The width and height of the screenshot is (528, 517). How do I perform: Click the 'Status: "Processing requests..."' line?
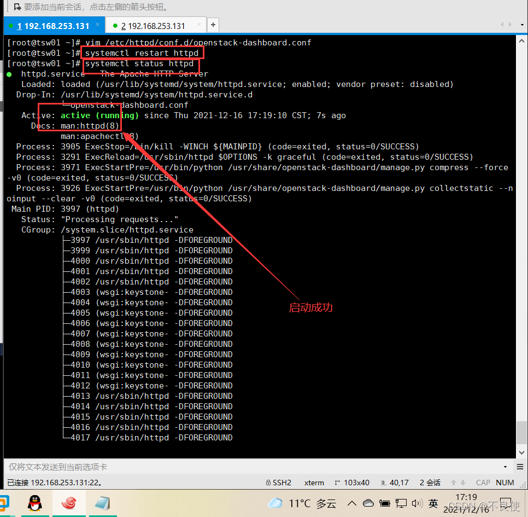[99, 220]
